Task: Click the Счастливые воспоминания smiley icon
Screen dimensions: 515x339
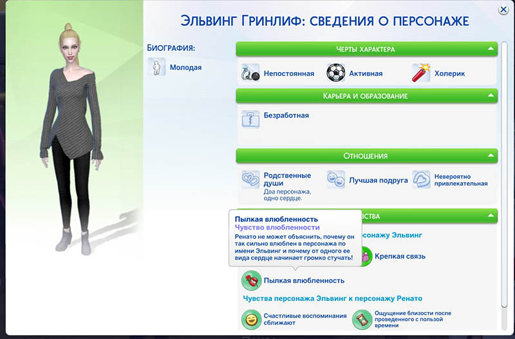Action: tap(251, 319)
